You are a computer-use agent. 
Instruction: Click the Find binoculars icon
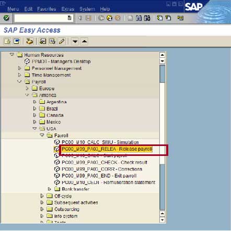tap(138, 18)
